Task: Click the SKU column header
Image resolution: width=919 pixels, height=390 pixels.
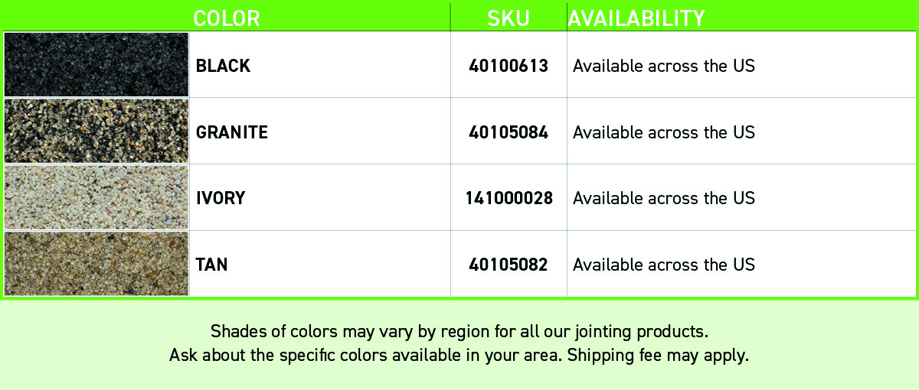Action: coord(509,18)
